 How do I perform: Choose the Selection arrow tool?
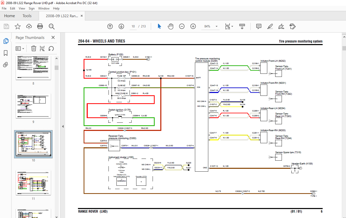point(159,26)
